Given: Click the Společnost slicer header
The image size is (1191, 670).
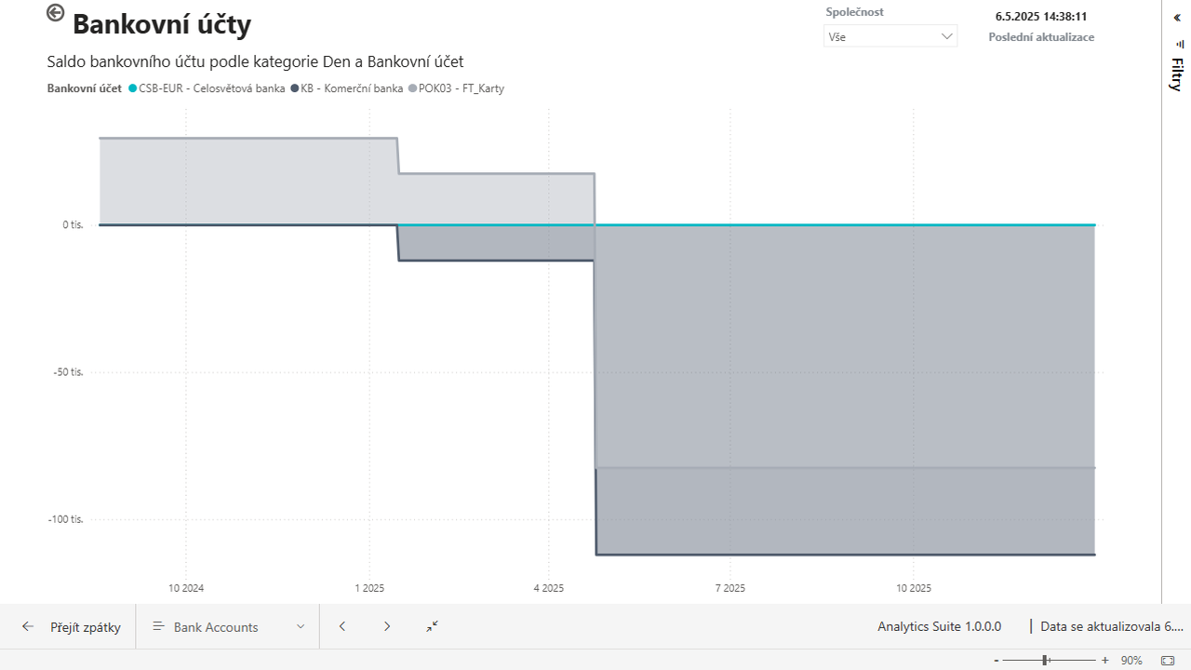Looking at the screenshot, I should [854, 12].
